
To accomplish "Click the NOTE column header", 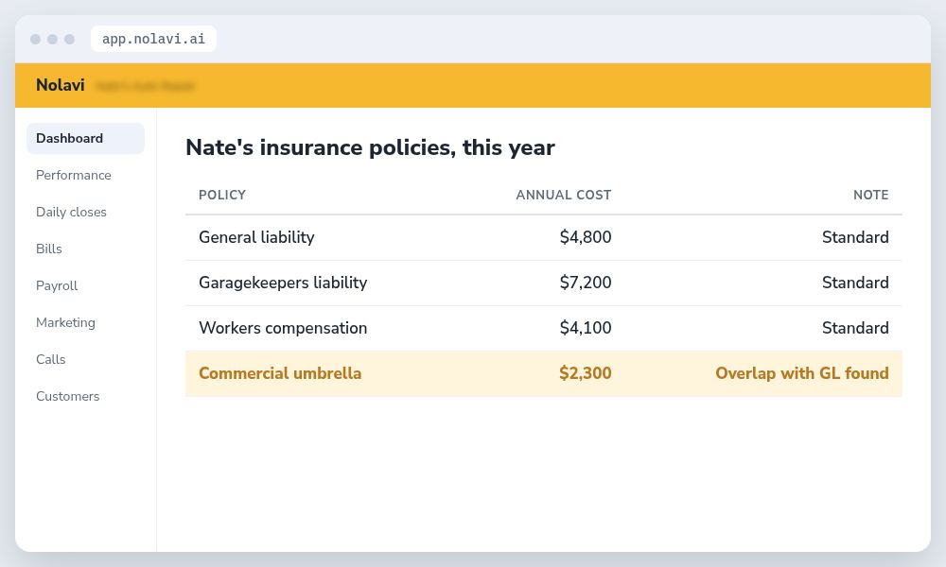I will (x=870, y=195).
